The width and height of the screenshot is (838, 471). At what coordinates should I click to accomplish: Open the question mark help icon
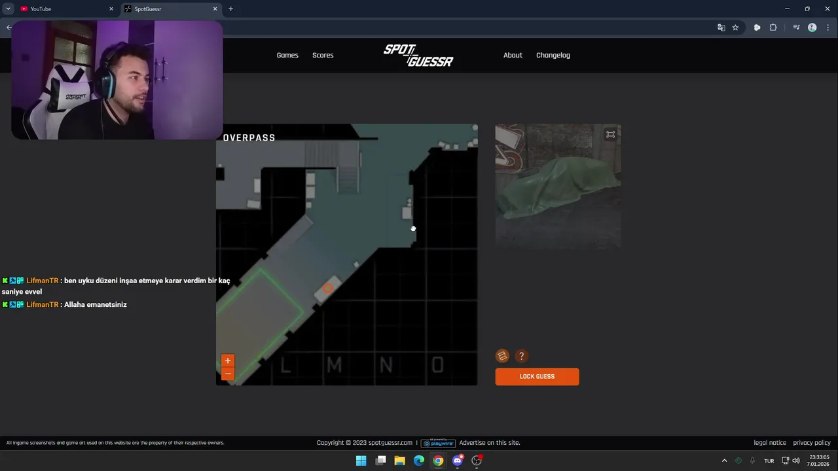tap(521, 356)
